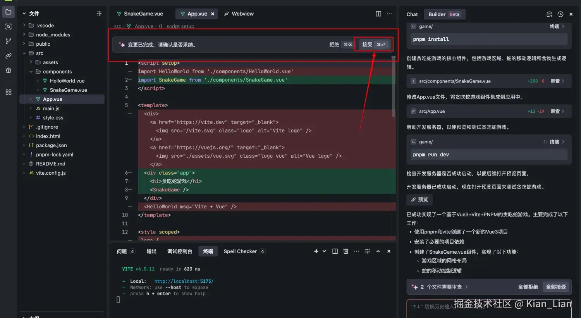Open terminal panel more options ellipsis
The height and width of the screenshot is (318, 581).
pos(356,251)
